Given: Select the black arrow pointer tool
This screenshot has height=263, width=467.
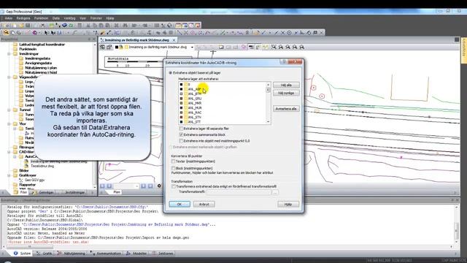Looking at the screenshot, I should (x=46, y=32).
